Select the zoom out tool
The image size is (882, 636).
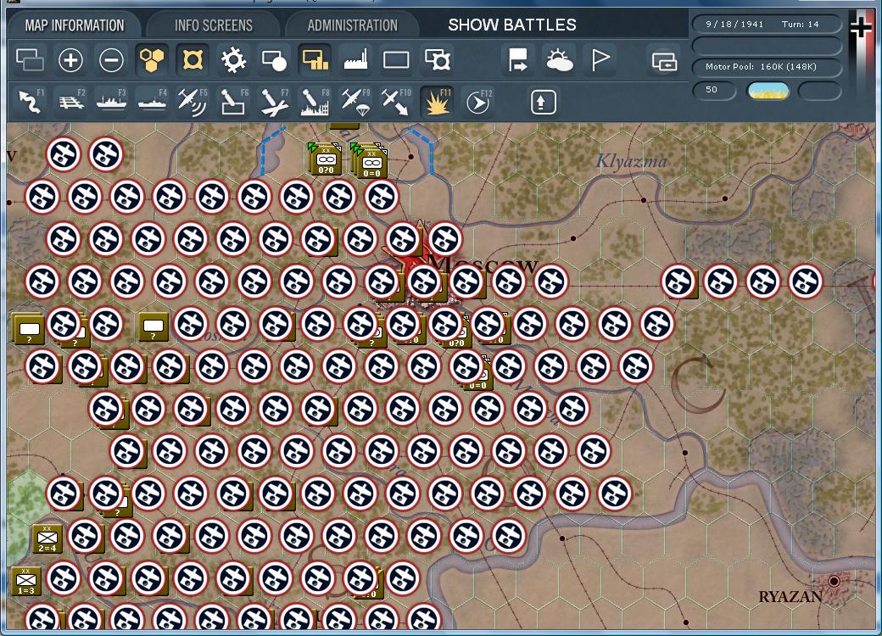111,59
